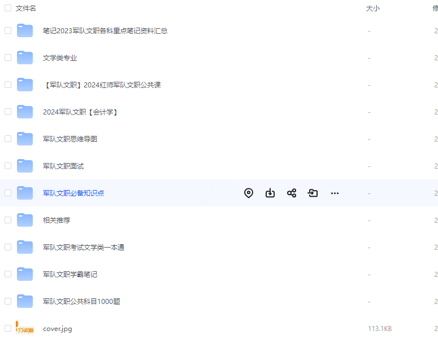Click folder icon of 笔记2023军队文职各科重点笔记资料汇总
The image size is (438, 344).
(24, 30)
